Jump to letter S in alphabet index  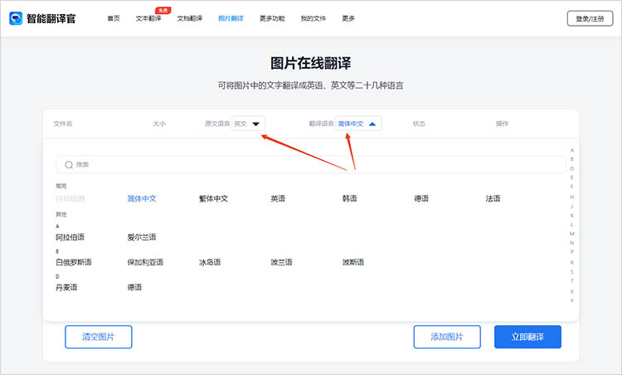tap(572, 272)
